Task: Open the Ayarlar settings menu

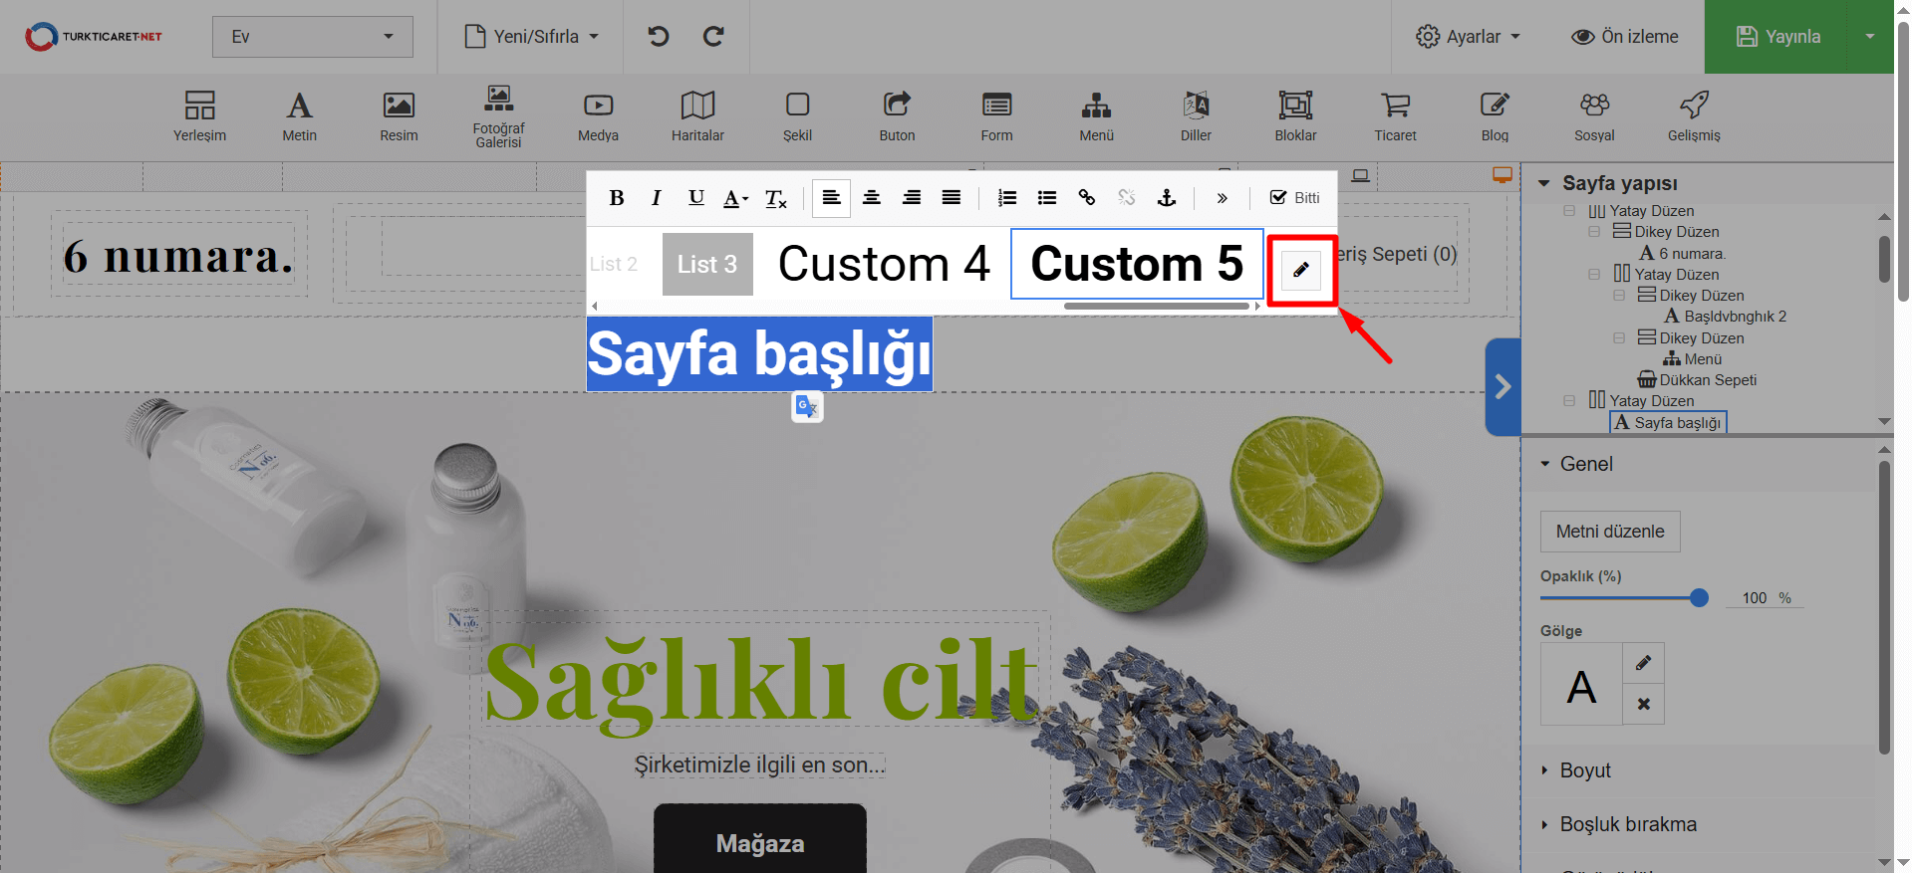Action: [x=1469, y=37]
